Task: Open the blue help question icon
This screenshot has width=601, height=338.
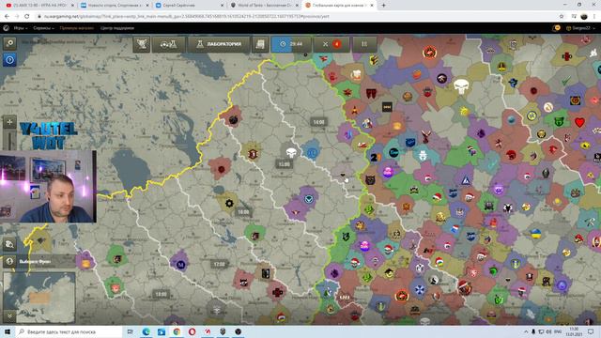Action: (9, 60)
